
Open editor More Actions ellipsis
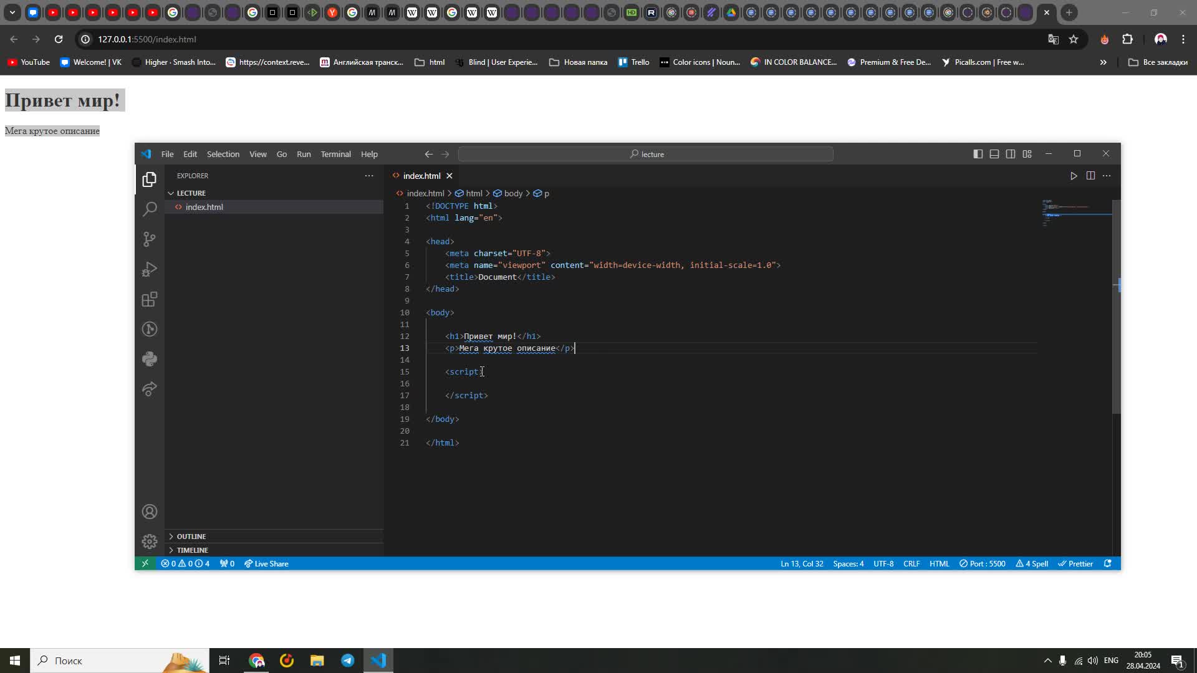(1107, 176)
